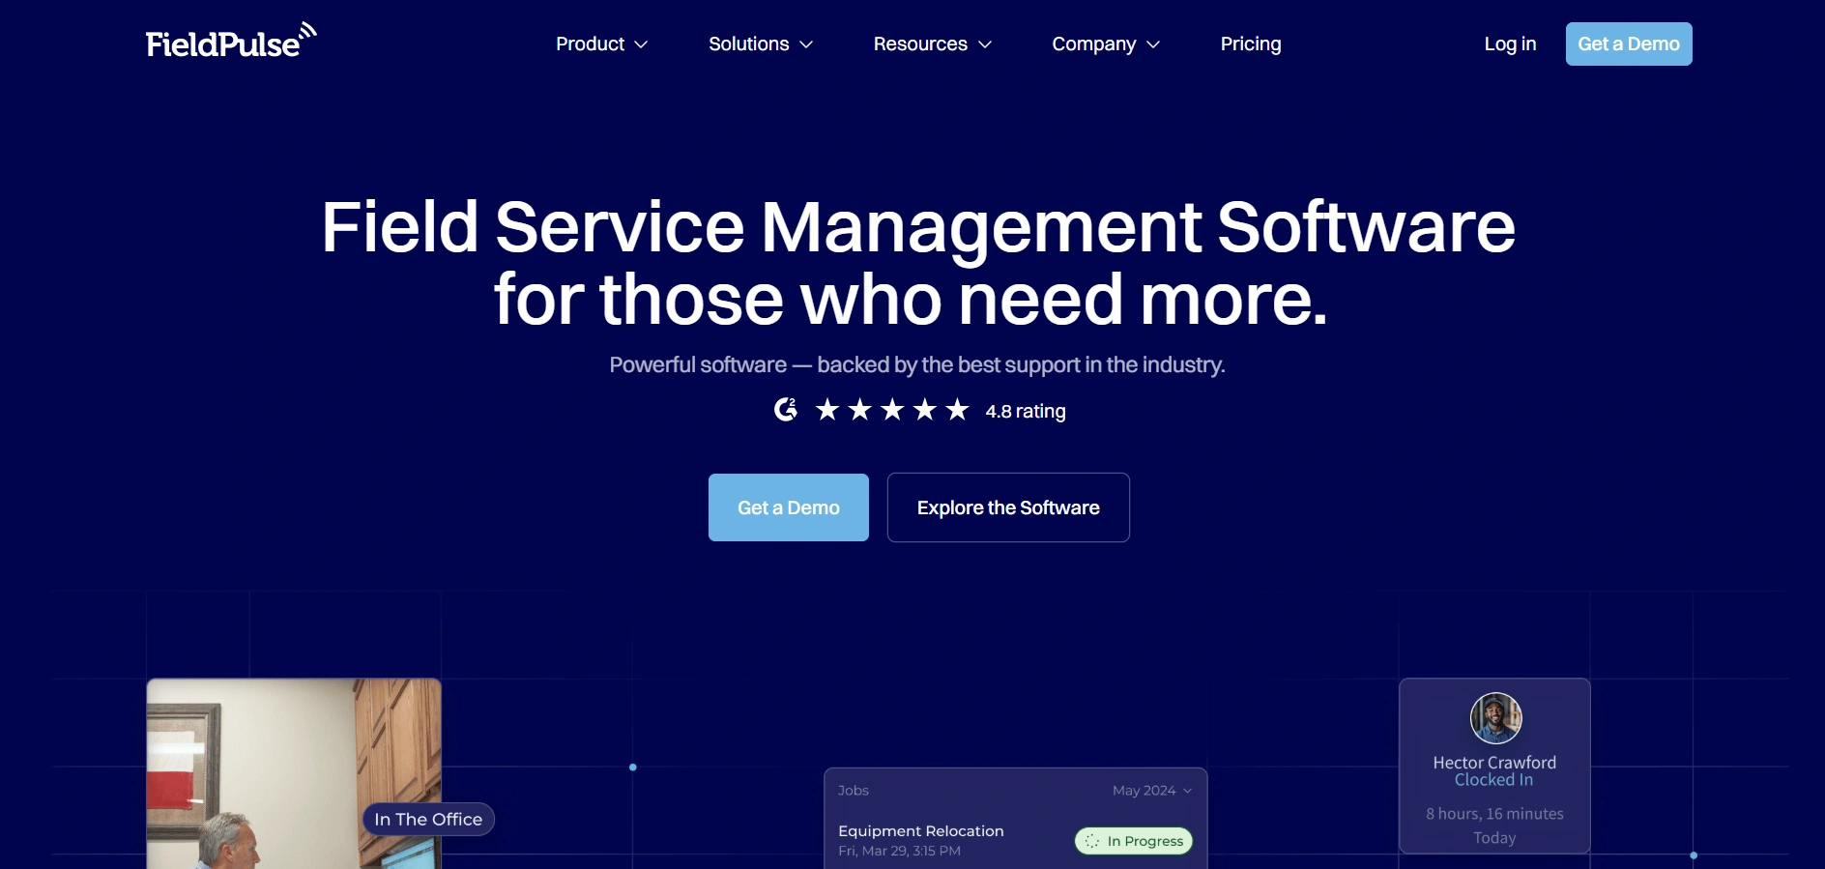
Task: Click the In The Office badge
Action: [x=428, y=819]
